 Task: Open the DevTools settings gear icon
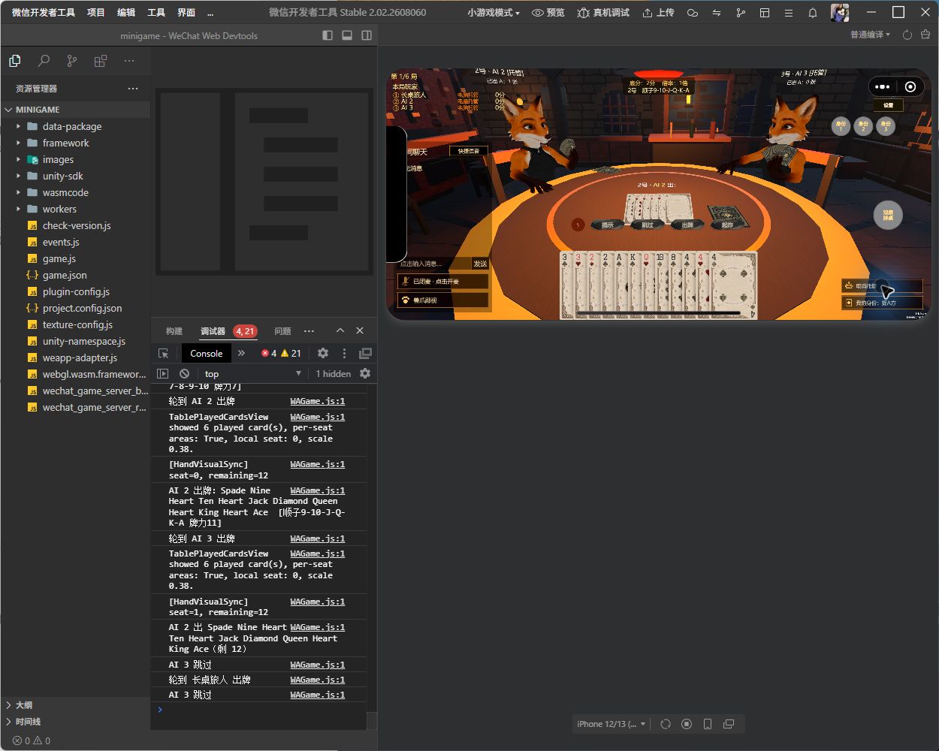pos(323,353)
